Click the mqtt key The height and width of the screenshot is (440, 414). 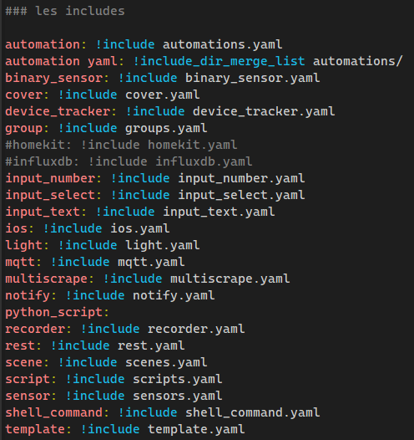[20, 263]
